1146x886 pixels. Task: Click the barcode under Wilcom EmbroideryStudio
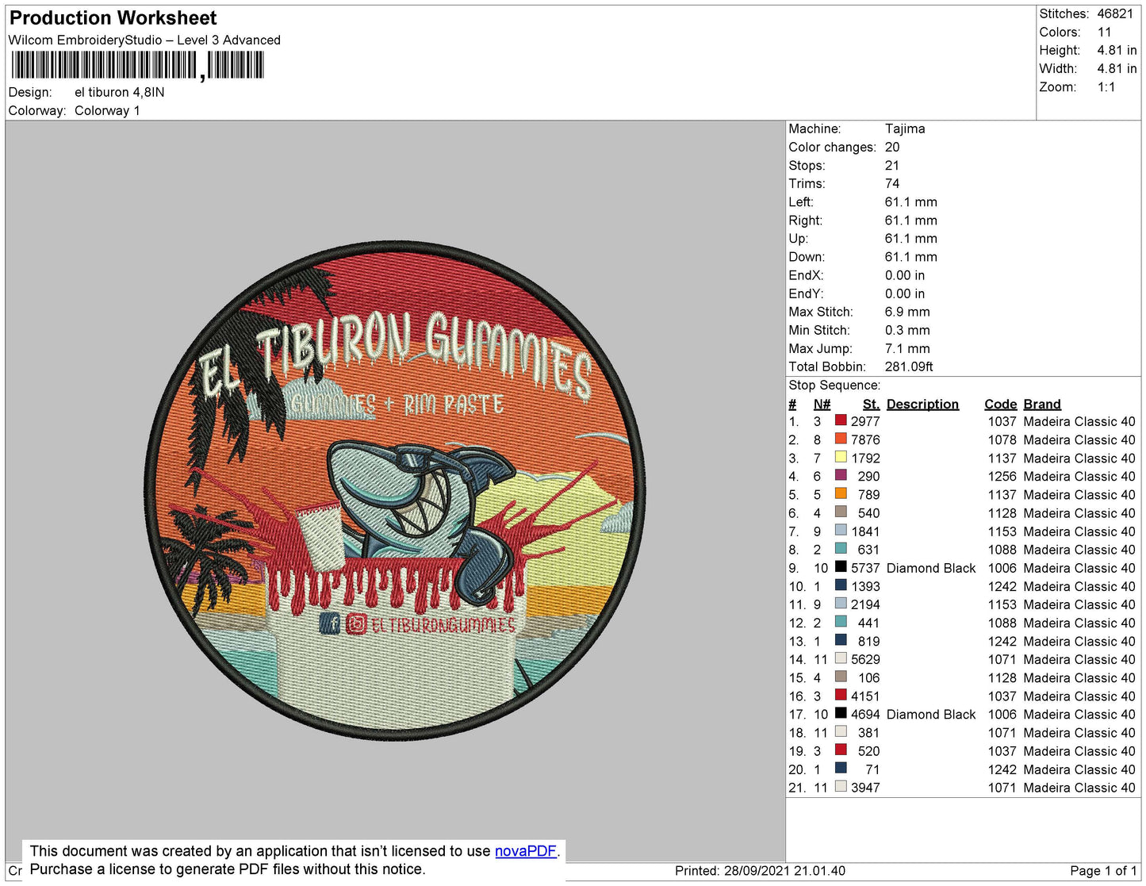pyautogui.click(x=136, y=66)
